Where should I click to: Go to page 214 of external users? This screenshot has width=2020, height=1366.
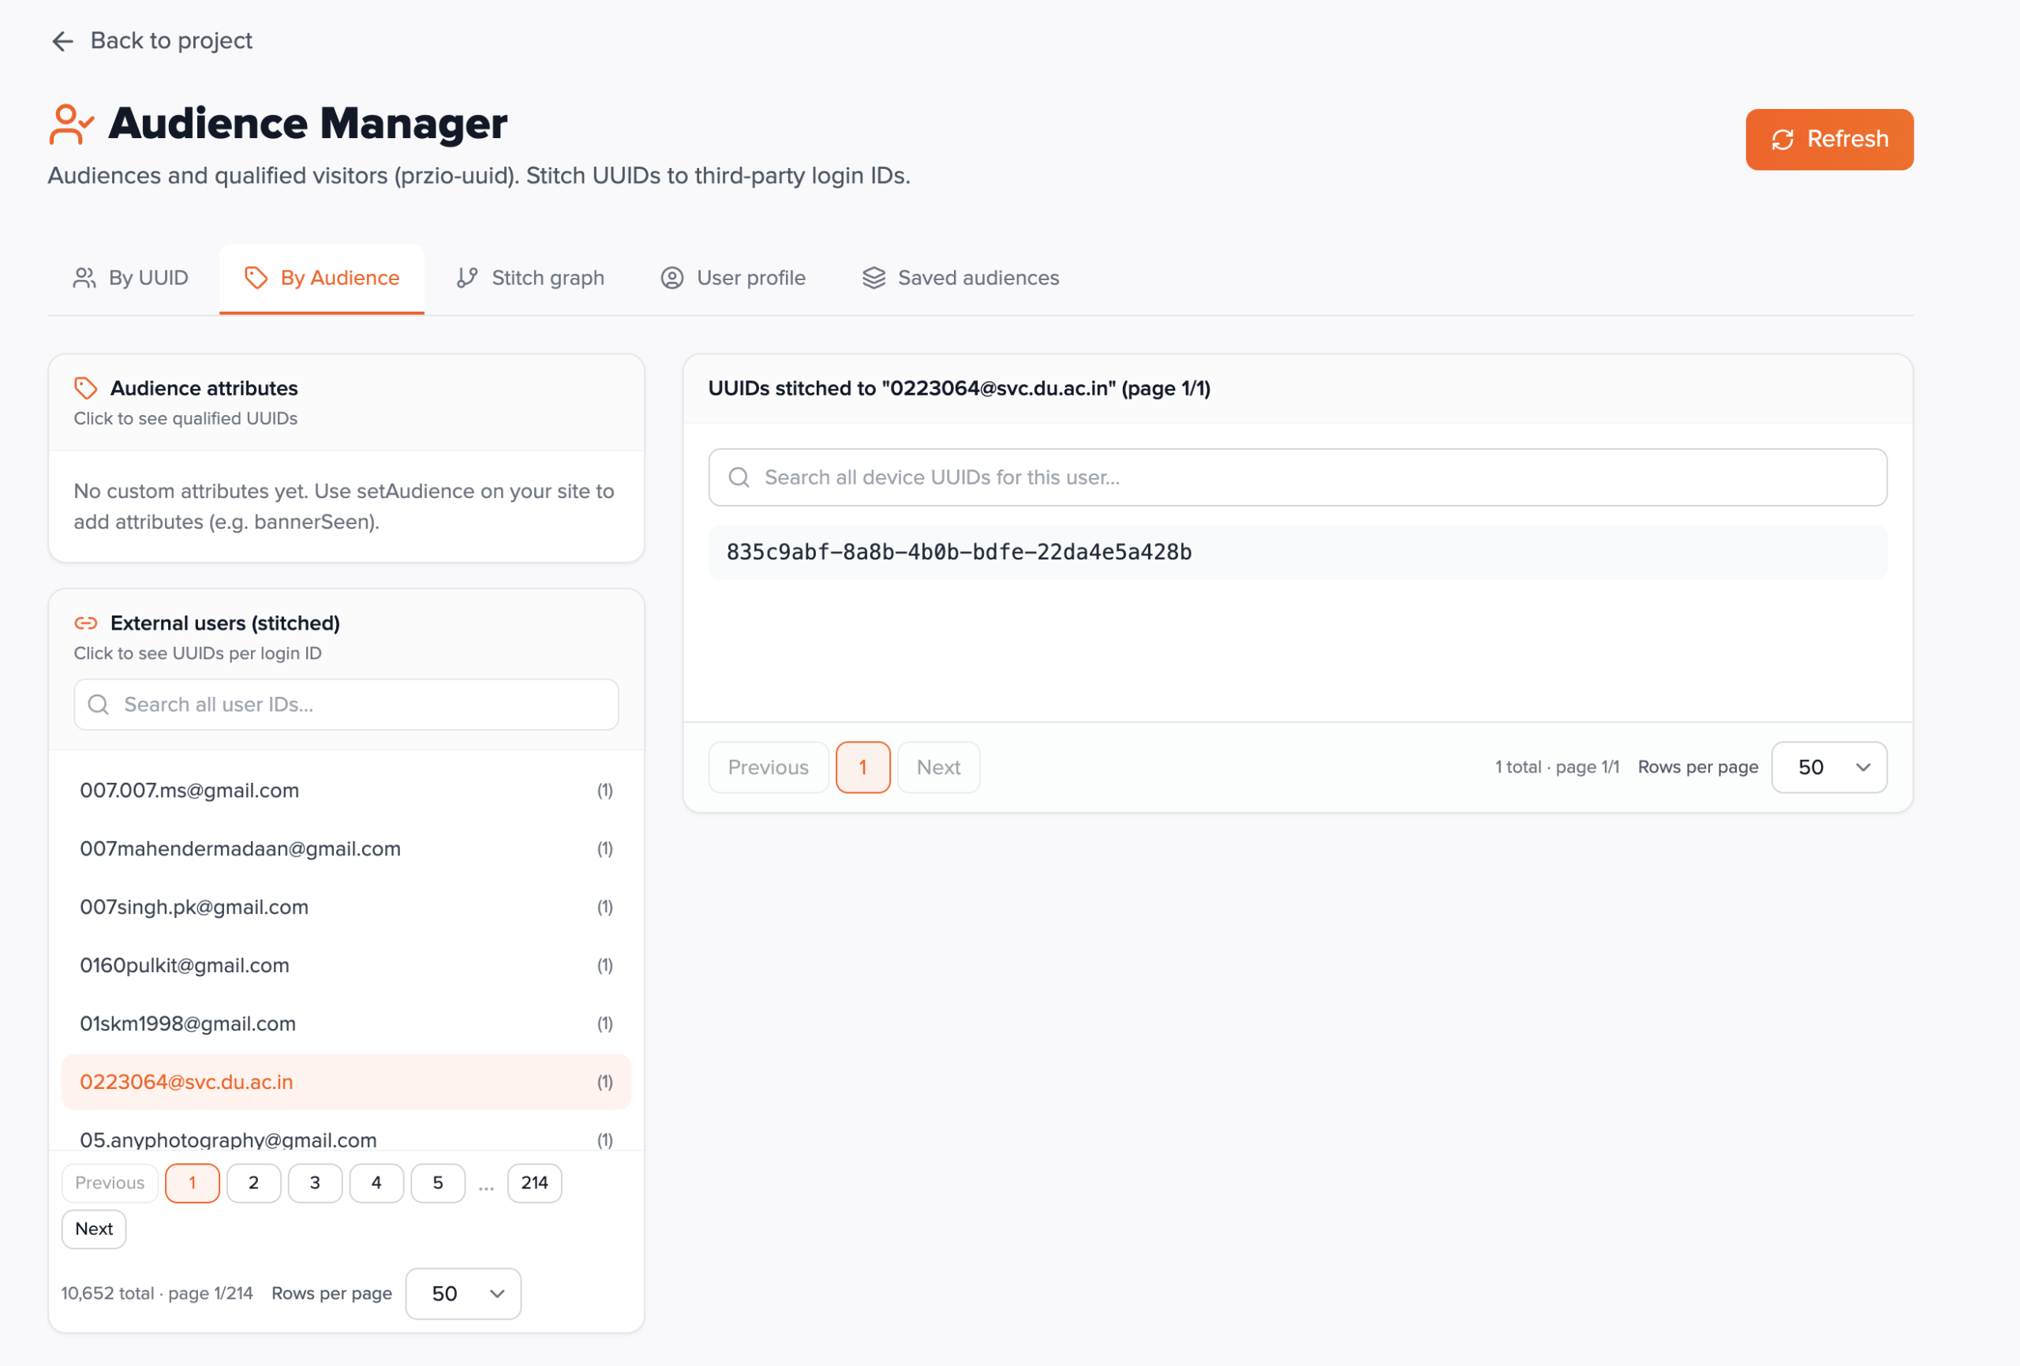[533, 1183]
